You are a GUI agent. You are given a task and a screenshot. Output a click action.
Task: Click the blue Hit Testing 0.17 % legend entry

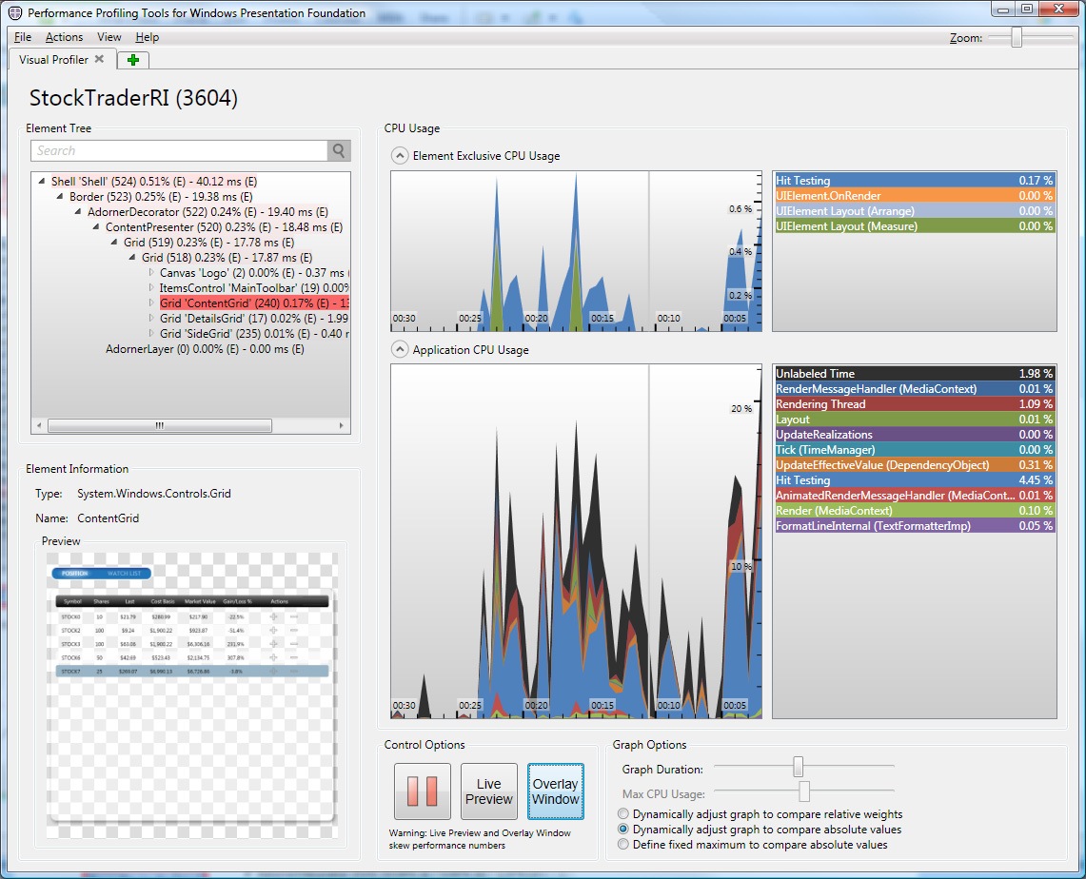(x=915, y=181)
